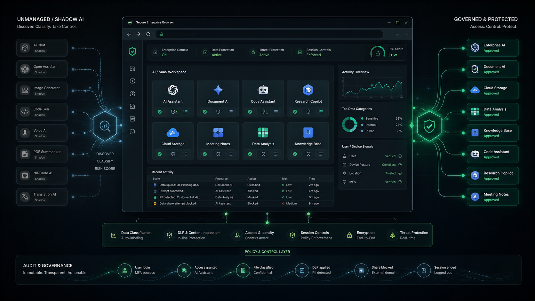This screenshot has height=301, width=535.
Task: Click the Device Posture Compliant row
Action: 372,165
